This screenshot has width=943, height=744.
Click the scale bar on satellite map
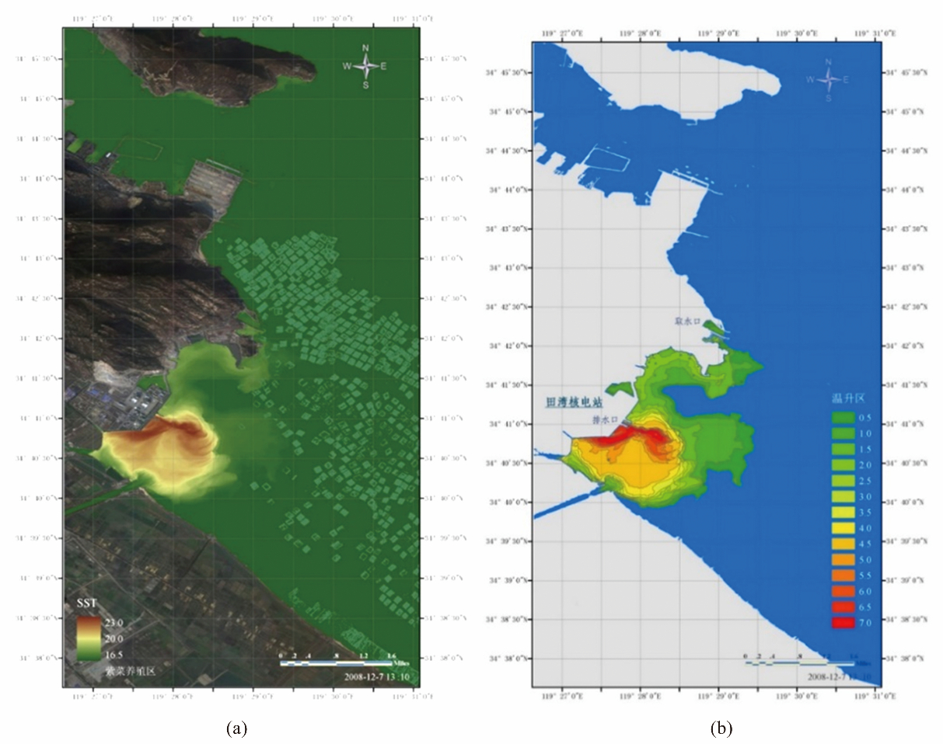336,662
